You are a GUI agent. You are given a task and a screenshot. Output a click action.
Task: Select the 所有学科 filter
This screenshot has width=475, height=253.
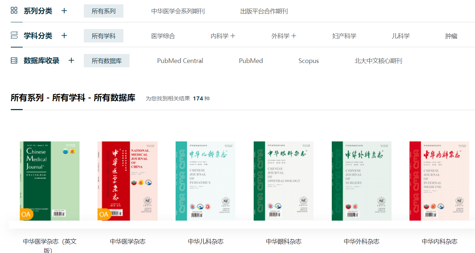click(104, 36)
